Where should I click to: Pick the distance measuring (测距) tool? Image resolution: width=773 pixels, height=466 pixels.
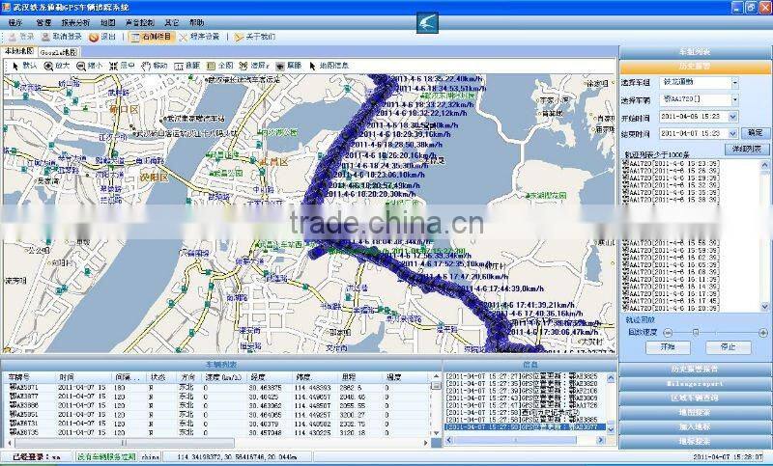click(186, 66)
